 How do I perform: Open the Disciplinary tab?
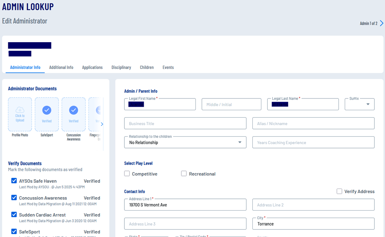pos(121,67)
